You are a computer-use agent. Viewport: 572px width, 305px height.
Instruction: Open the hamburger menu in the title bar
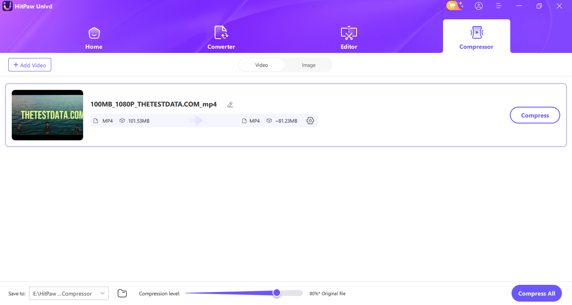(x=499, y=6)
